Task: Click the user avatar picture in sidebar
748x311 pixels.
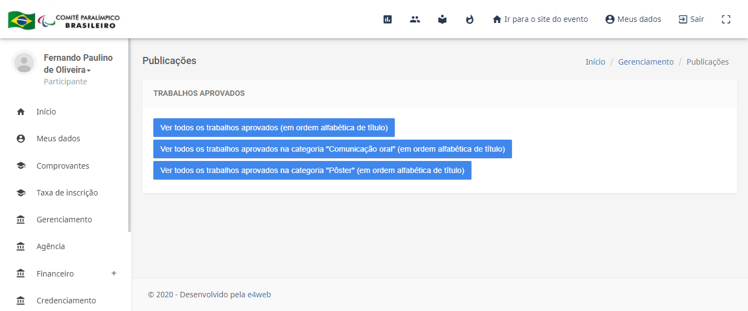Action: click(24, 62)
